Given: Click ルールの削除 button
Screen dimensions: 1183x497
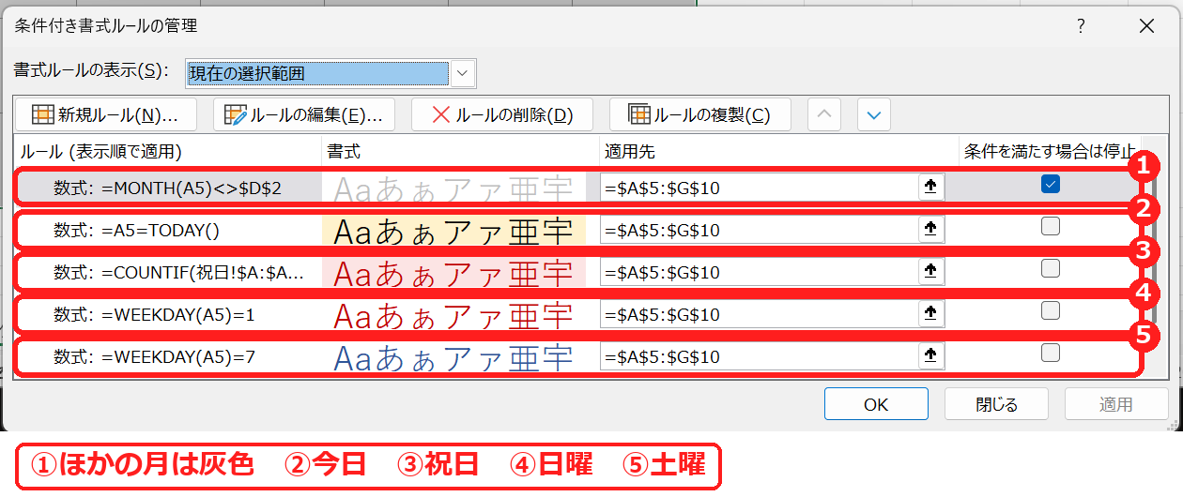Looking at the screenshot, I should coord(502,114).
